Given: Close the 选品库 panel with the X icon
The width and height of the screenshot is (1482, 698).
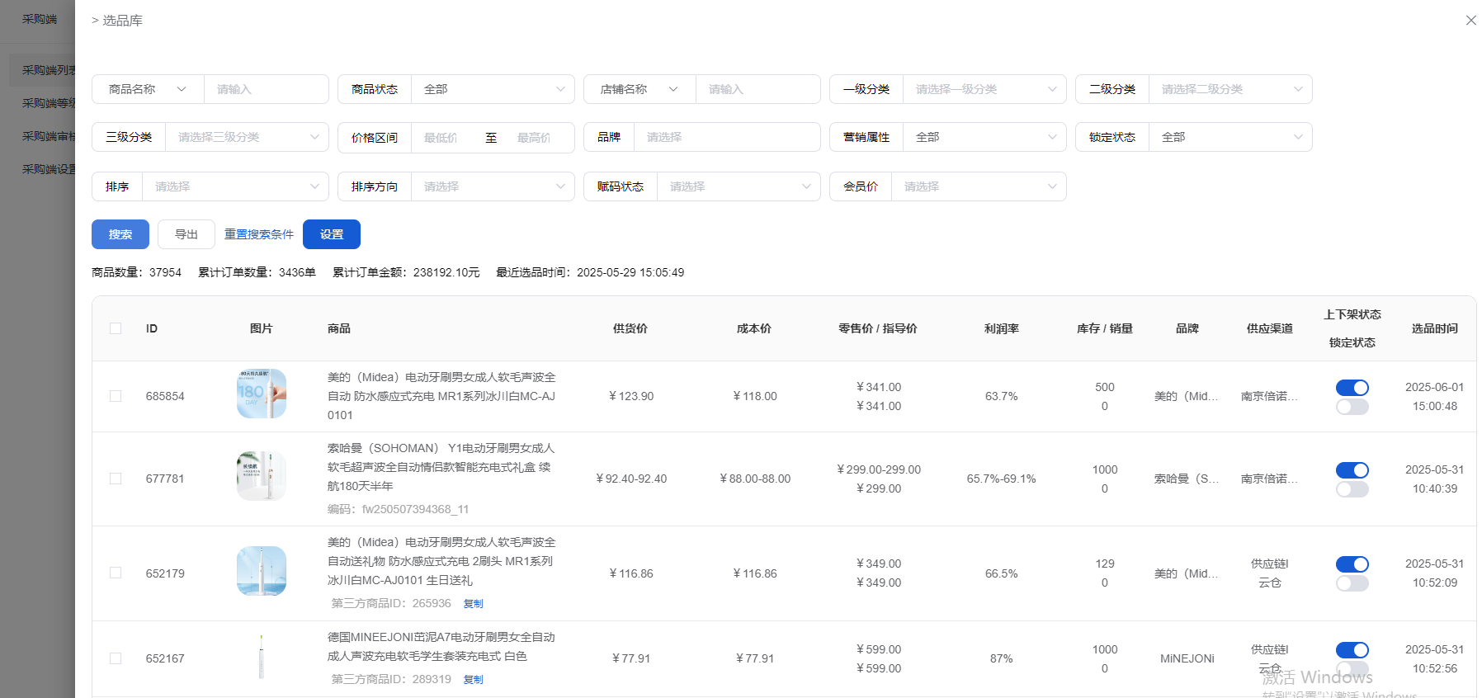Looking at the screenshot, I should click(x=1470, y=21).
